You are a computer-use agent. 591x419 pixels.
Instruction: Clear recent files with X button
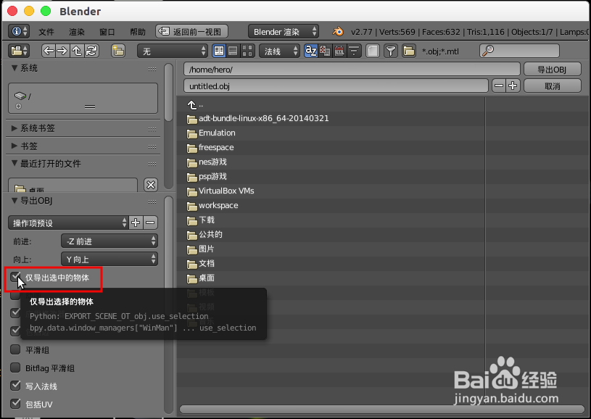tap(151, 185)
